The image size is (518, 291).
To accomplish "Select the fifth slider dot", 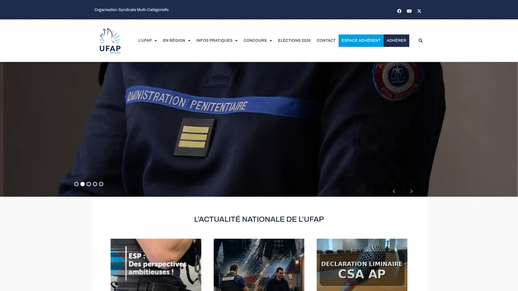I will (x=101, y=184).
